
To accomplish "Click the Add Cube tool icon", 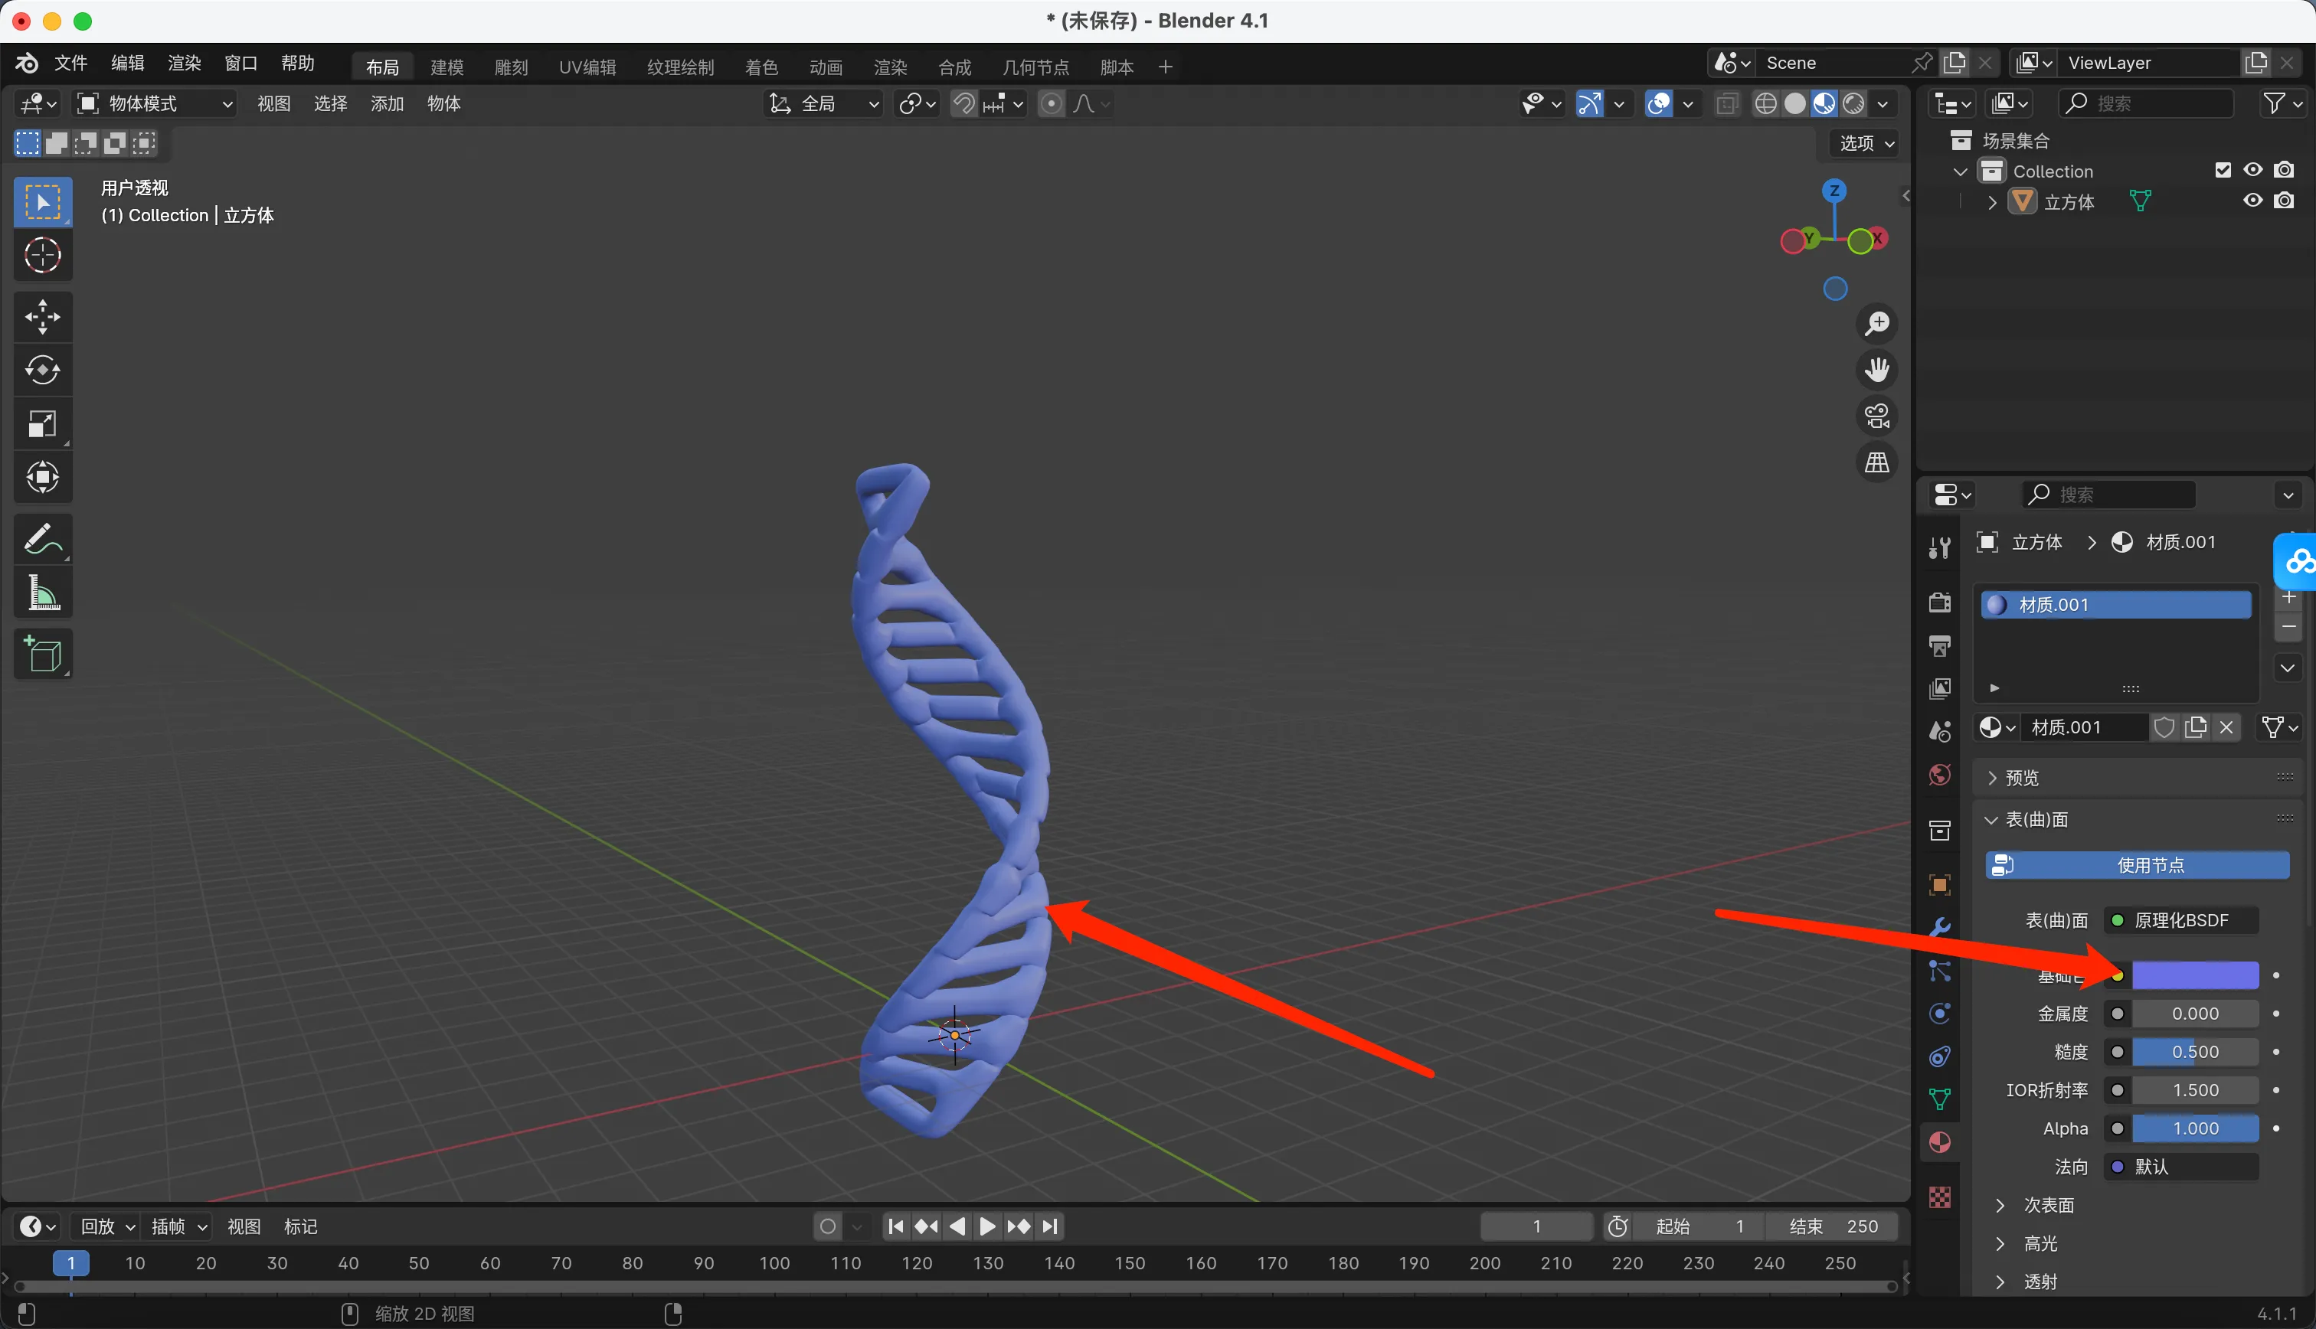I will click(x=42, y=654).
